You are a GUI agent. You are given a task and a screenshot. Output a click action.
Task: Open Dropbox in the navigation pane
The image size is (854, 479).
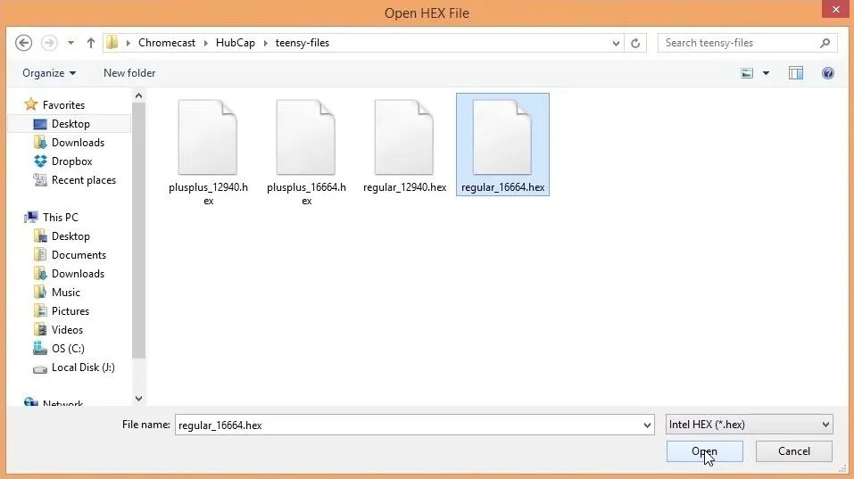tap(72, 161)
